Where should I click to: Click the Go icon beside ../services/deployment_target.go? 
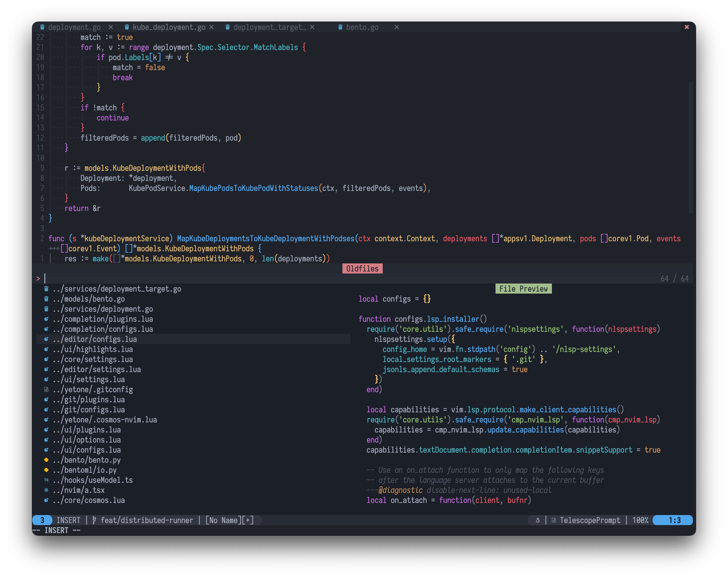(46, 289)
